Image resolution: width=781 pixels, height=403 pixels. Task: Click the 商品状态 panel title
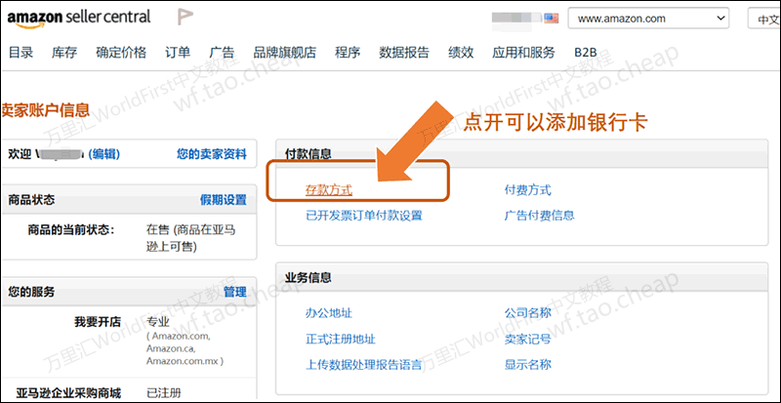[31, 200]
